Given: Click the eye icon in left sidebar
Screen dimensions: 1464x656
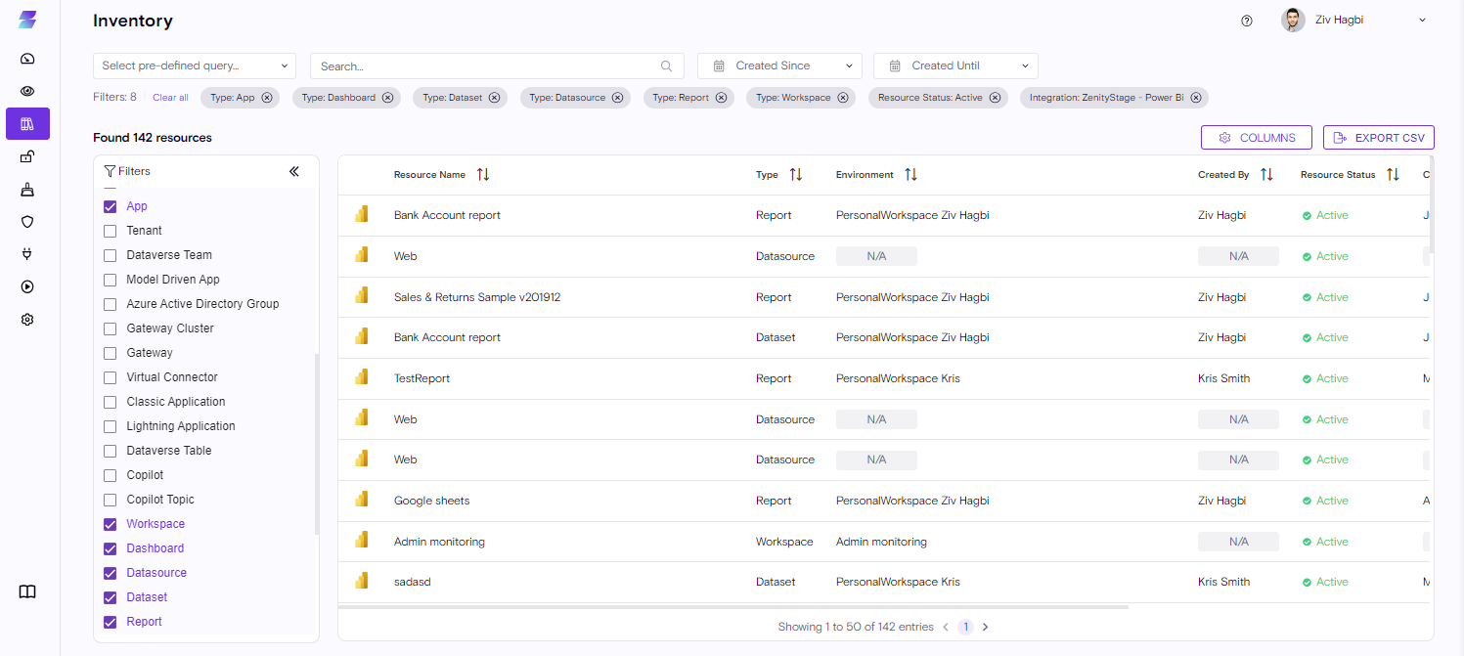Looking at the screenshot, I should [27, 91].
